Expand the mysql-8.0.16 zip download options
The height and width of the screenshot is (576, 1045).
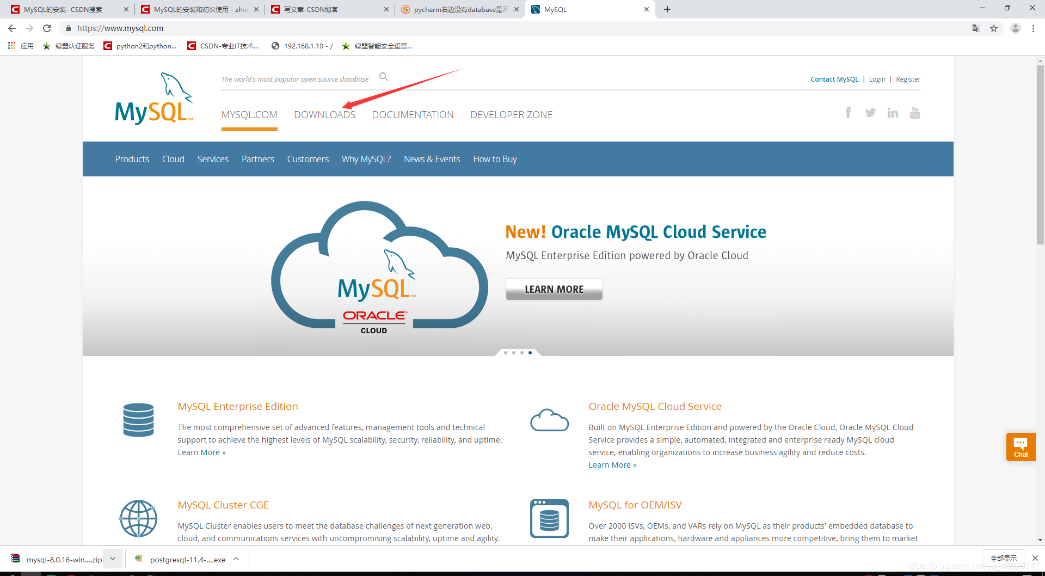coord(113,559)
